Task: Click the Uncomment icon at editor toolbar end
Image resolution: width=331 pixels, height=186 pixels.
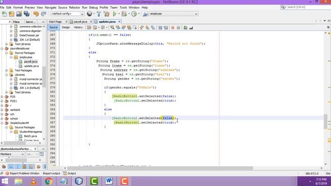Action: point(191,27)
